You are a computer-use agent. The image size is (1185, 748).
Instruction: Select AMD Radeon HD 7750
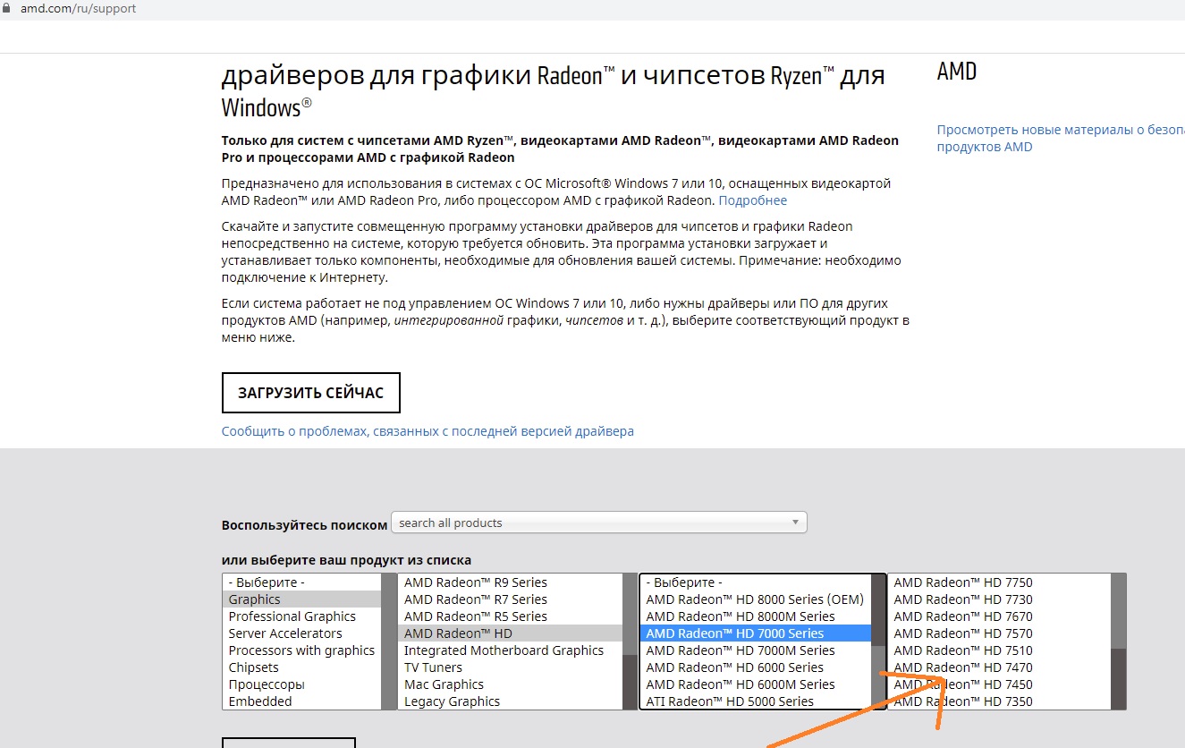click(999, 582)
